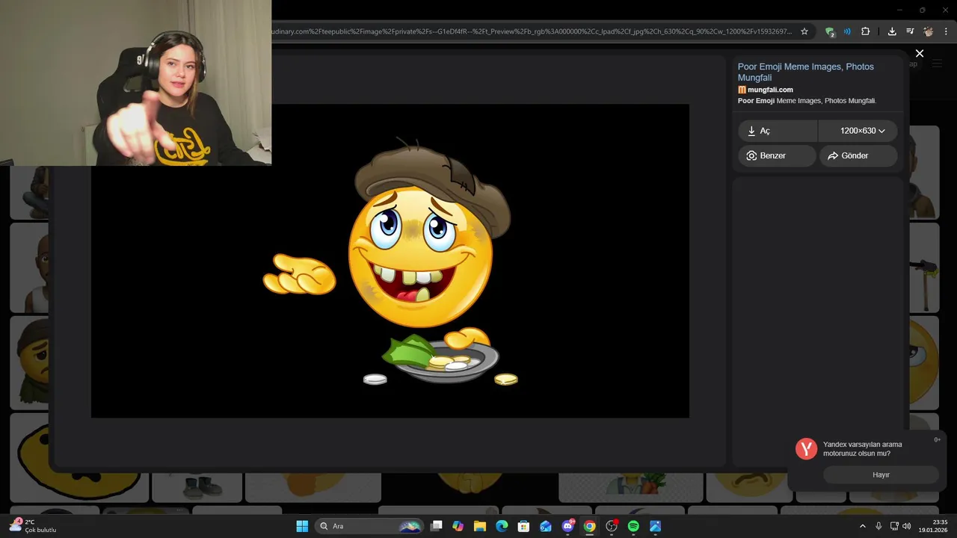The image size is (957, 538).
Task: Open Windows Start menu
Action: click(x=302, y=526)
